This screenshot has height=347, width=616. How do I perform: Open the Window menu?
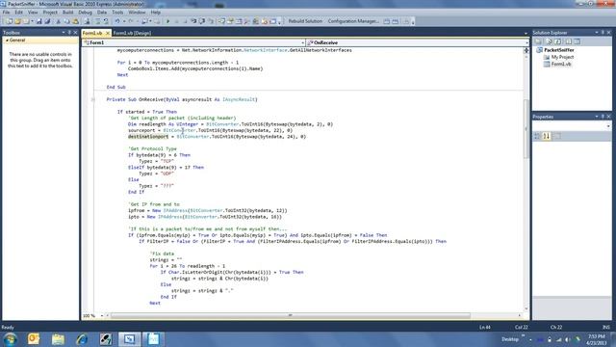tap(137, 13)
